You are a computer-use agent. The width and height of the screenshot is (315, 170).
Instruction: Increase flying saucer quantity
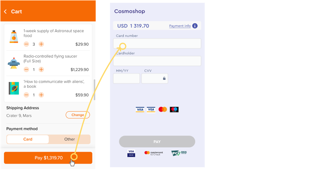(41, 69)
